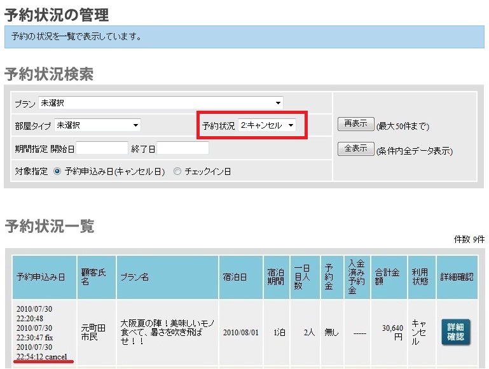Image resolution: width=489 pixels, height=369 pixels.
Task: Click the 予約申込み日 column header
Action: (40, 277)
